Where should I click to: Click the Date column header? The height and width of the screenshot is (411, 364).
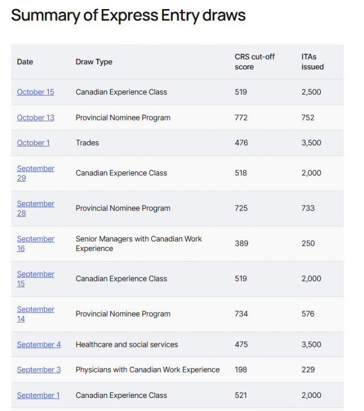tap(25, 62)
